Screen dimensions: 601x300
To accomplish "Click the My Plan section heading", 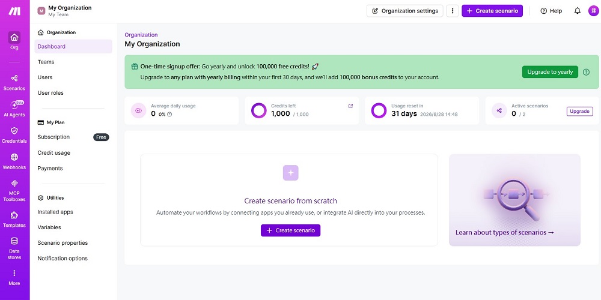I will point(51,122).
